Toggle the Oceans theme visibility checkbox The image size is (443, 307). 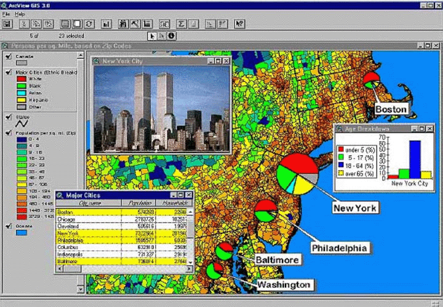click(x=8, y=226)
